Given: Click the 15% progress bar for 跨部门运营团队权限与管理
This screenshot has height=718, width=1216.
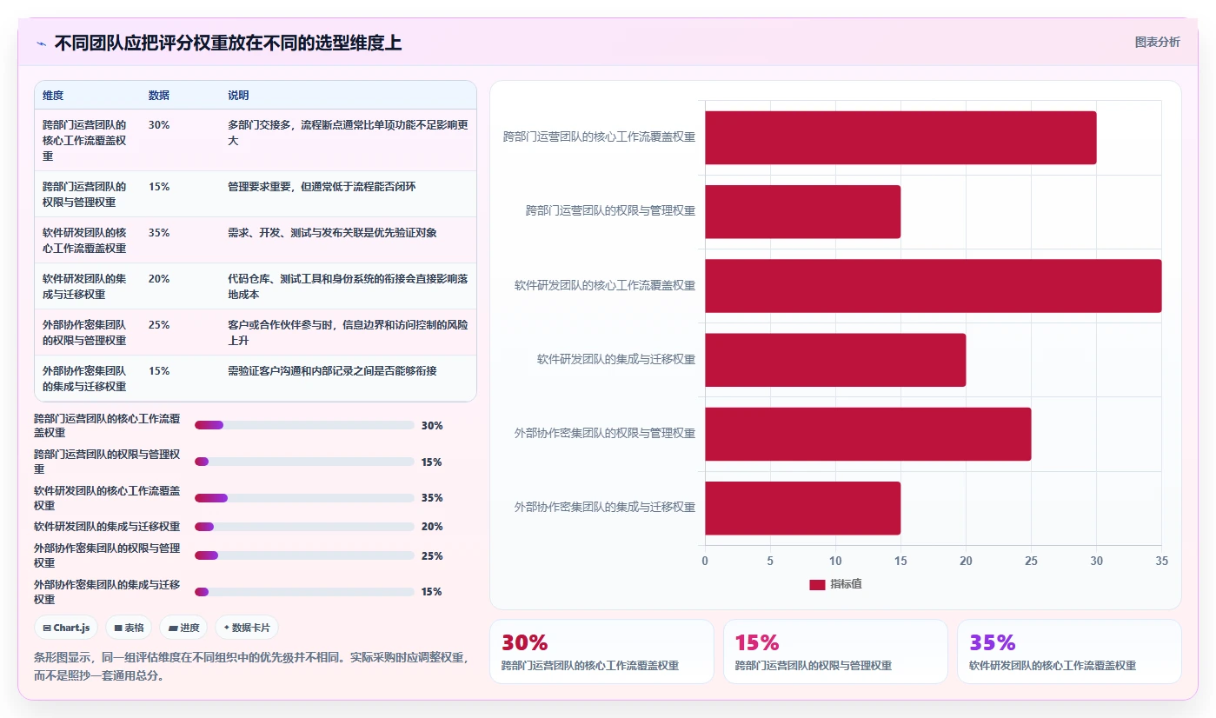Looking at the screenshot, I should (304, 462).
